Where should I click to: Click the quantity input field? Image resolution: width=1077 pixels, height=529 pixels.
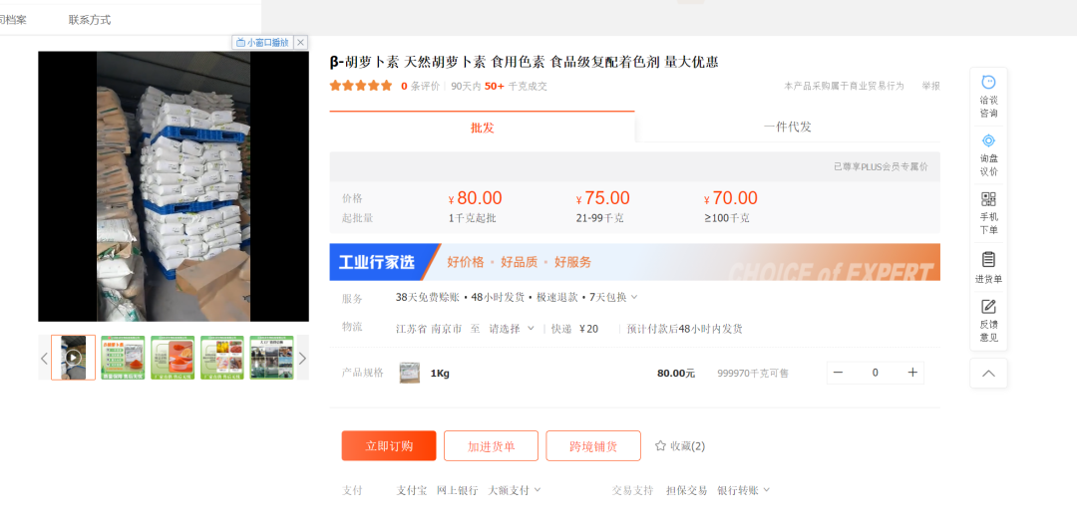click(875, 373)
